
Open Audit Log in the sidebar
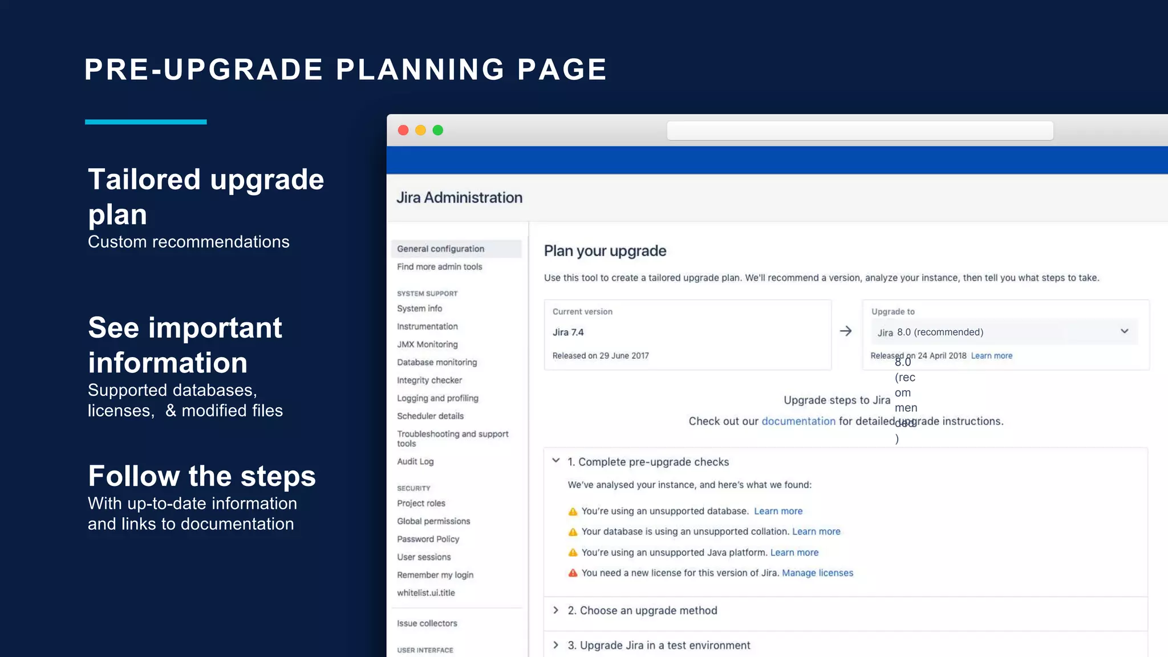pos(415,461)
